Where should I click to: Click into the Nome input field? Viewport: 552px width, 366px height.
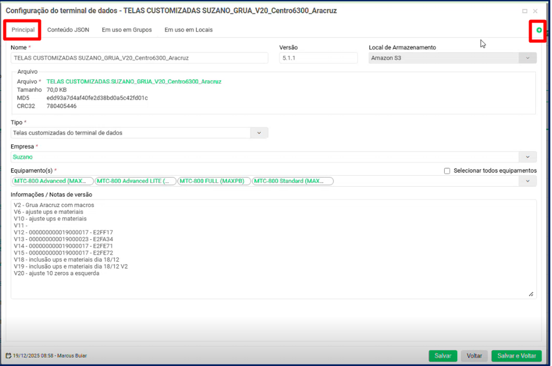click(139, 58)
